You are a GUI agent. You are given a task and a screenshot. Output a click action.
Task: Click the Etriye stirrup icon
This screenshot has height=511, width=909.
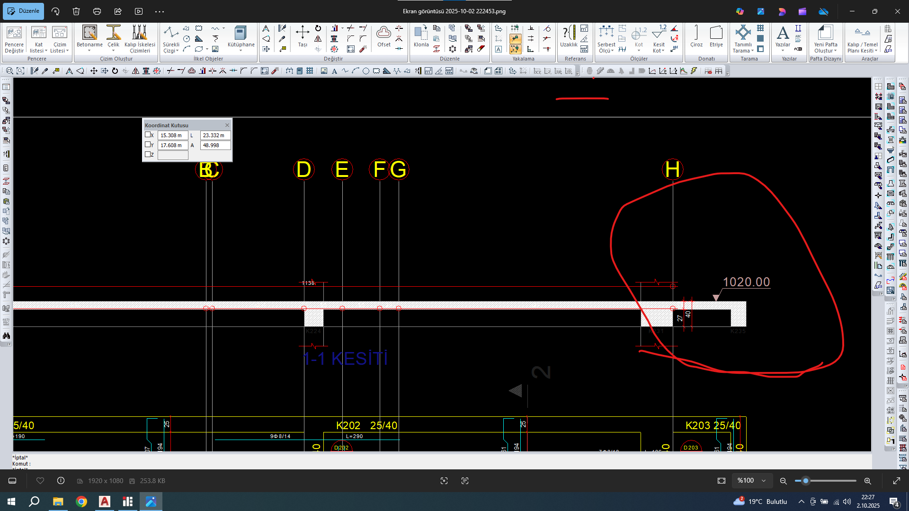click(716, 33)
